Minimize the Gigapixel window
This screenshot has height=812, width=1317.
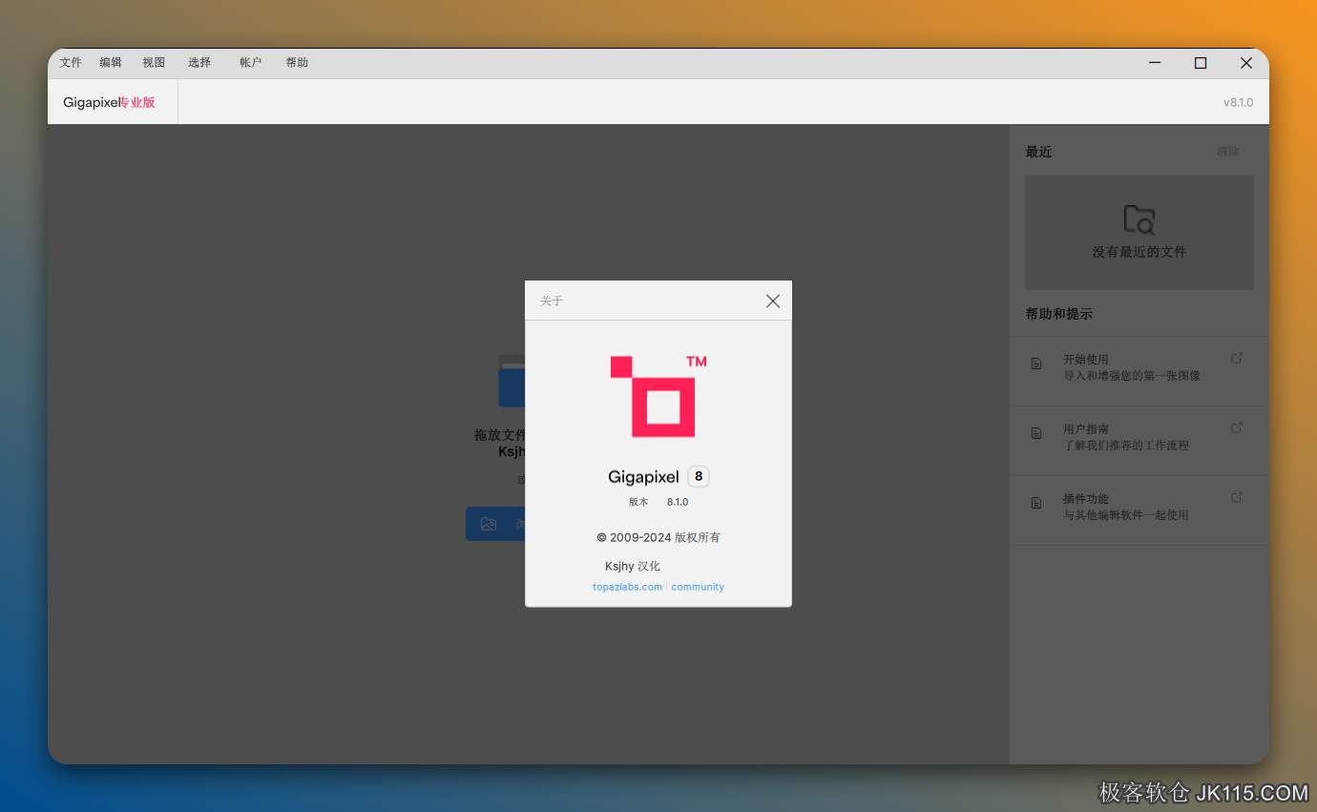click(x=1155, y=63)
